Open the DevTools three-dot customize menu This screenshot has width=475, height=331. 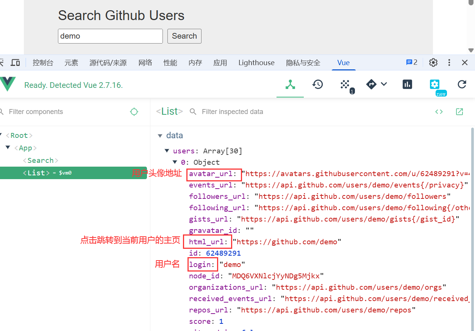point(449,62)
